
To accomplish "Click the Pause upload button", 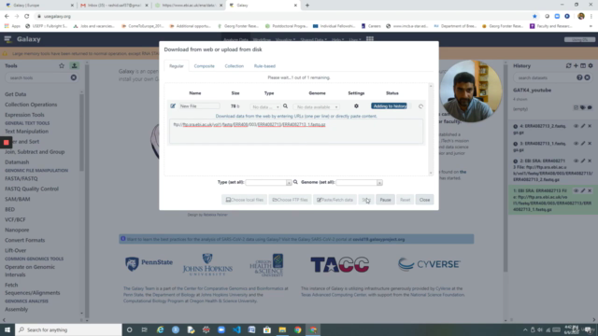I will click(385, 200).
